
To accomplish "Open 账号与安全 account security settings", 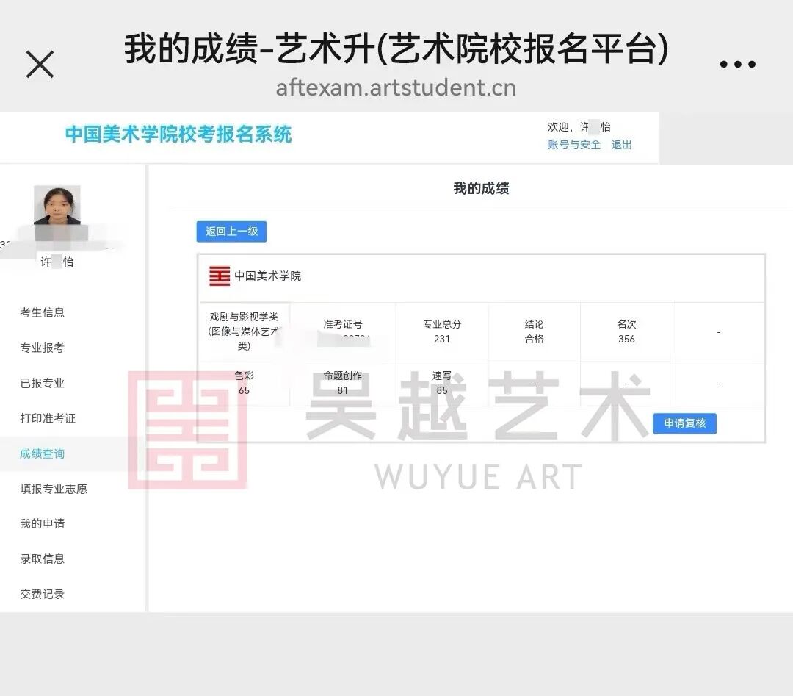I will 573,145.
